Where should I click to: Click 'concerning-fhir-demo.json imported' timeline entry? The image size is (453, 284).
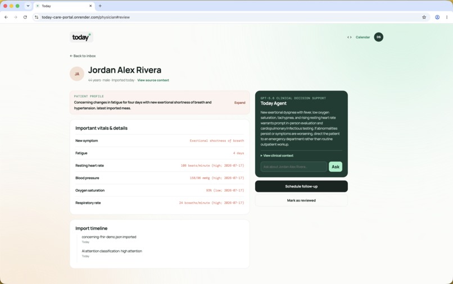pos(109,237)
